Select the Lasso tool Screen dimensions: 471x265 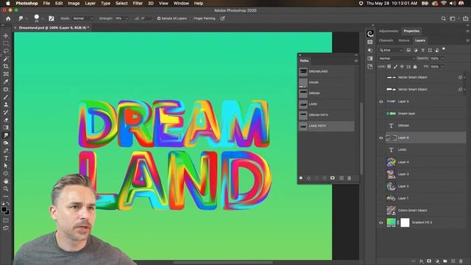pos(6,51)
